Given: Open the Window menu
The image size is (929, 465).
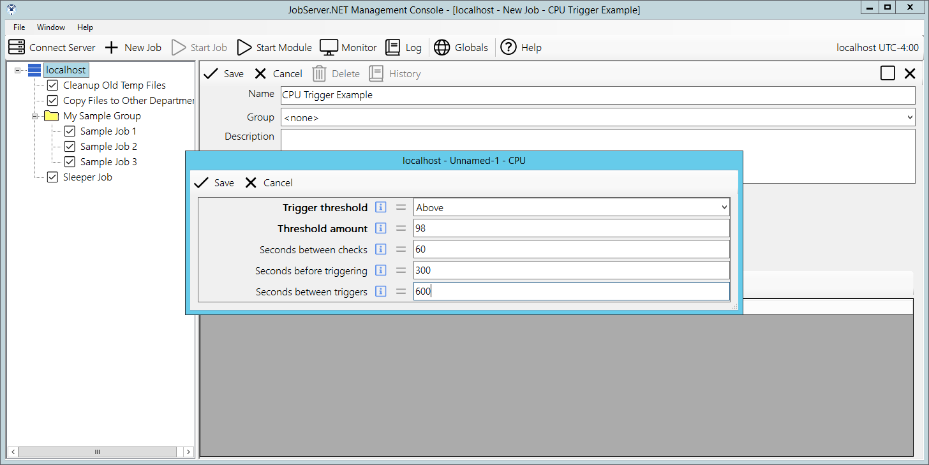Looking at the screenshot, I should tap(51, 27).
